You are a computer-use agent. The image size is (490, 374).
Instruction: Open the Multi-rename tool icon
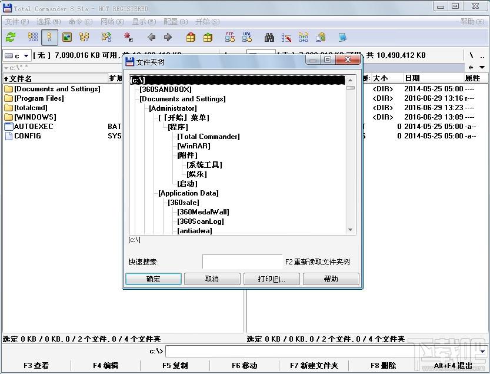point(286,37)
